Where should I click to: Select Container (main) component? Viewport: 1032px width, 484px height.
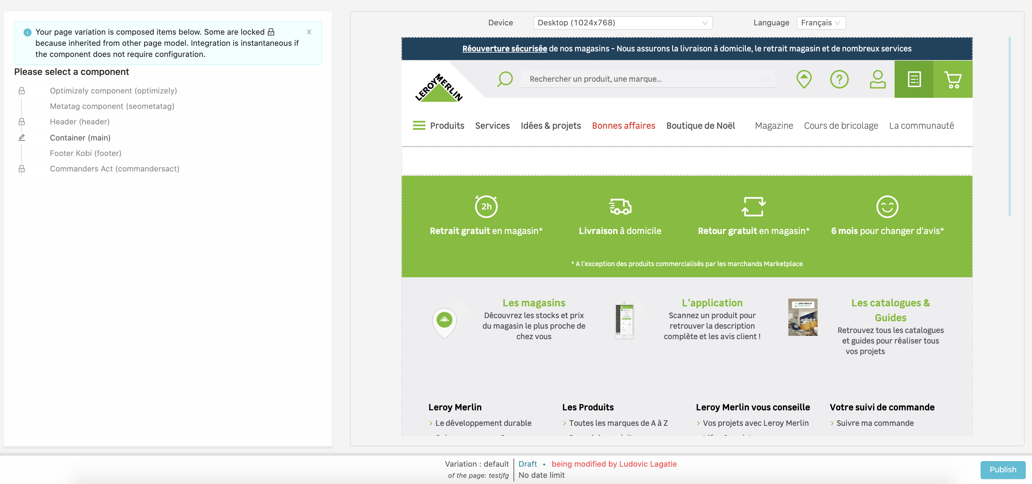[80, 138]
